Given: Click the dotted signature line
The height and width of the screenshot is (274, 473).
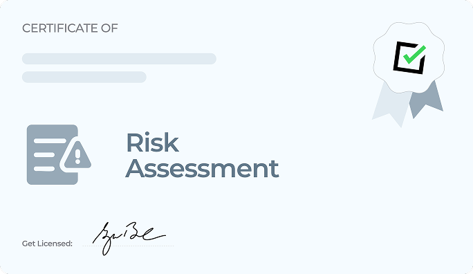Looking at the screenshot, I should click(x=128, y=246).
